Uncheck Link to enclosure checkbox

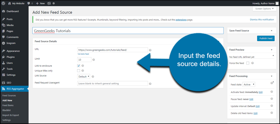pyautogui.click(x=78, y=66)
